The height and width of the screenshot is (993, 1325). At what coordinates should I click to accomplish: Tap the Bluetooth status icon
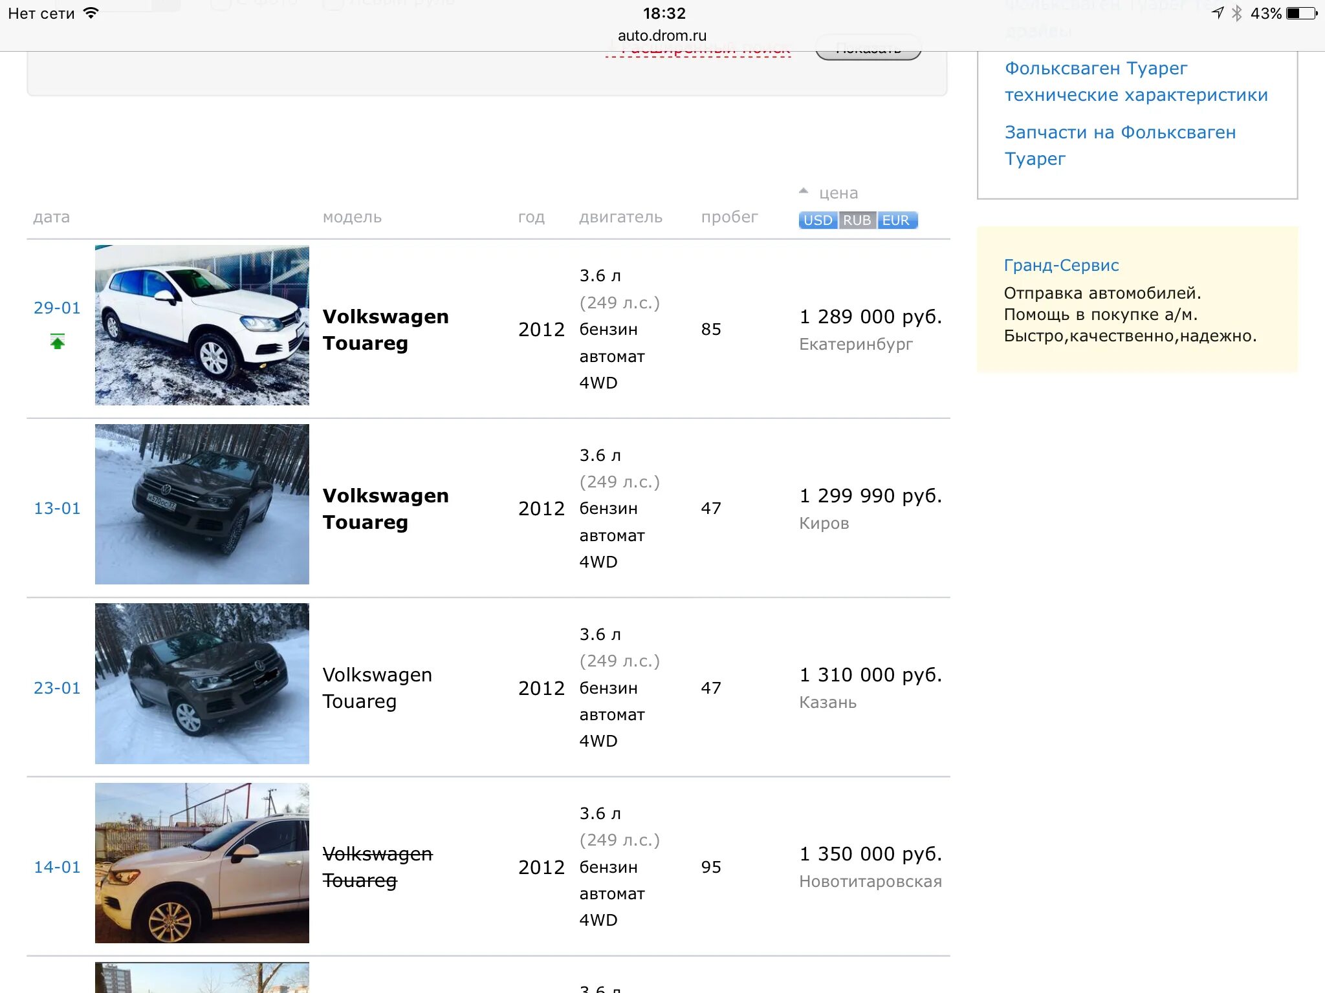[x=1237, y=13]
